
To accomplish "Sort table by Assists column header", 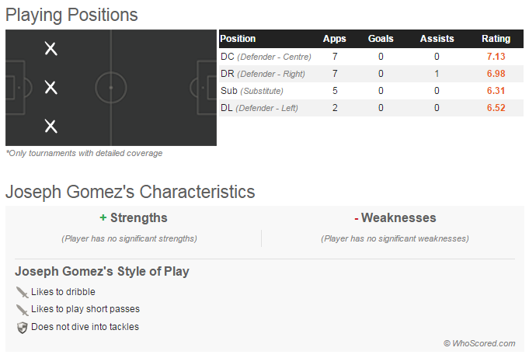I will point(437,39).
